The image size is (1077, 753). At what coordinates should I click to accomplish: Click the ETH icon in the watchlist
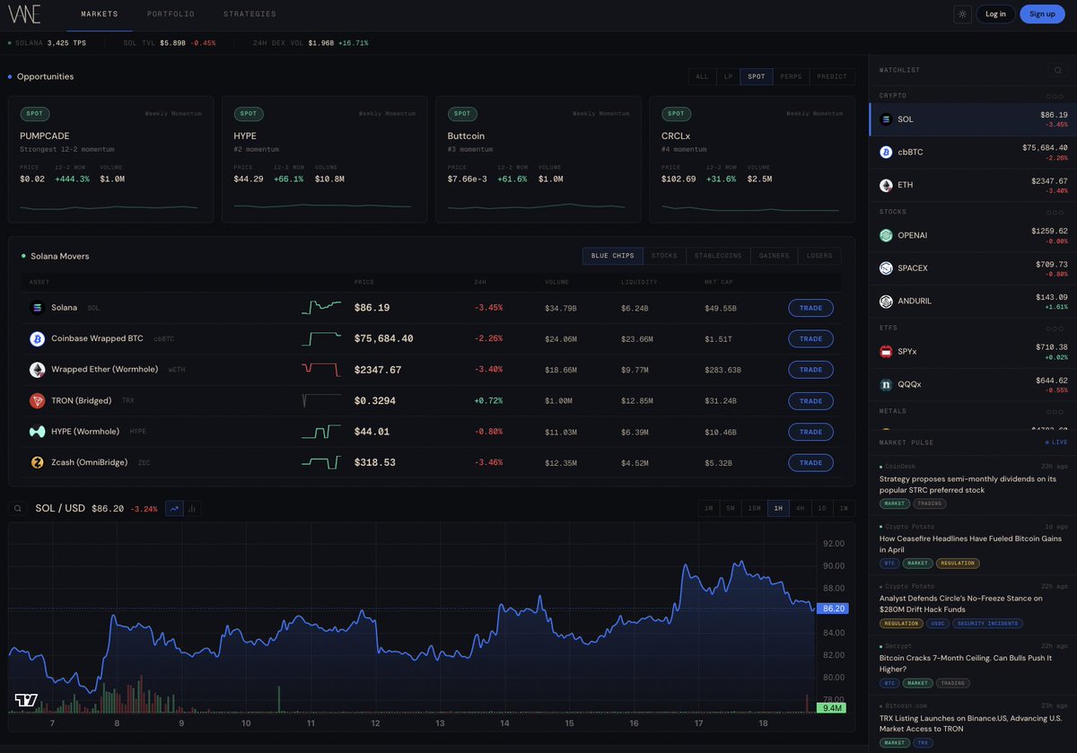[x=886, y=185]
